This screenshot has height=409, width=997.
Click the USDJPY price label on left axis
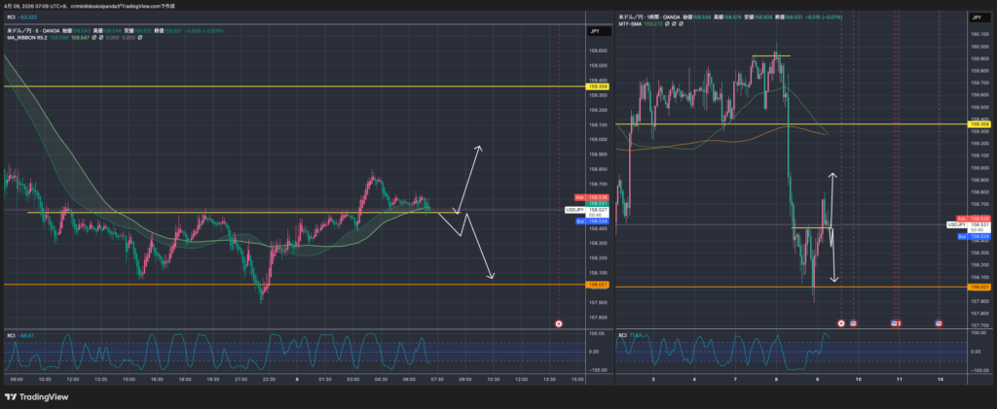[x=574, y=209]
